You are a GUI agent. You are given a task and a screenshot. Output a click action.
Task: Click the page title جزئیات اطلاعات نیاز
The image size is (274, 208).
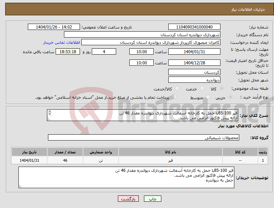[248, 9]
